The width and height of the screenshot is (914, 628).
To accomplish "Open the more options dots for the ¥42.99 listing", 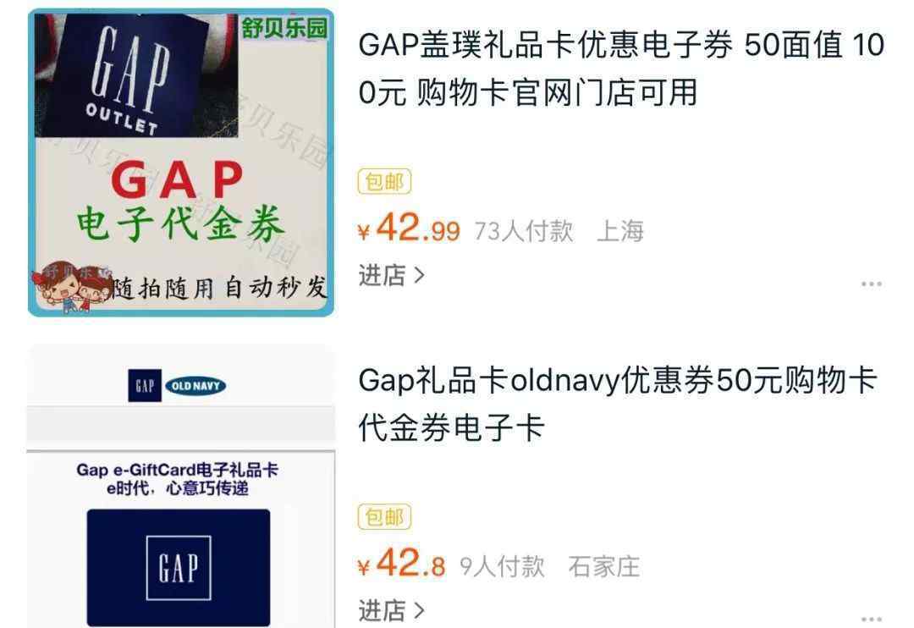I will point(871,284).
